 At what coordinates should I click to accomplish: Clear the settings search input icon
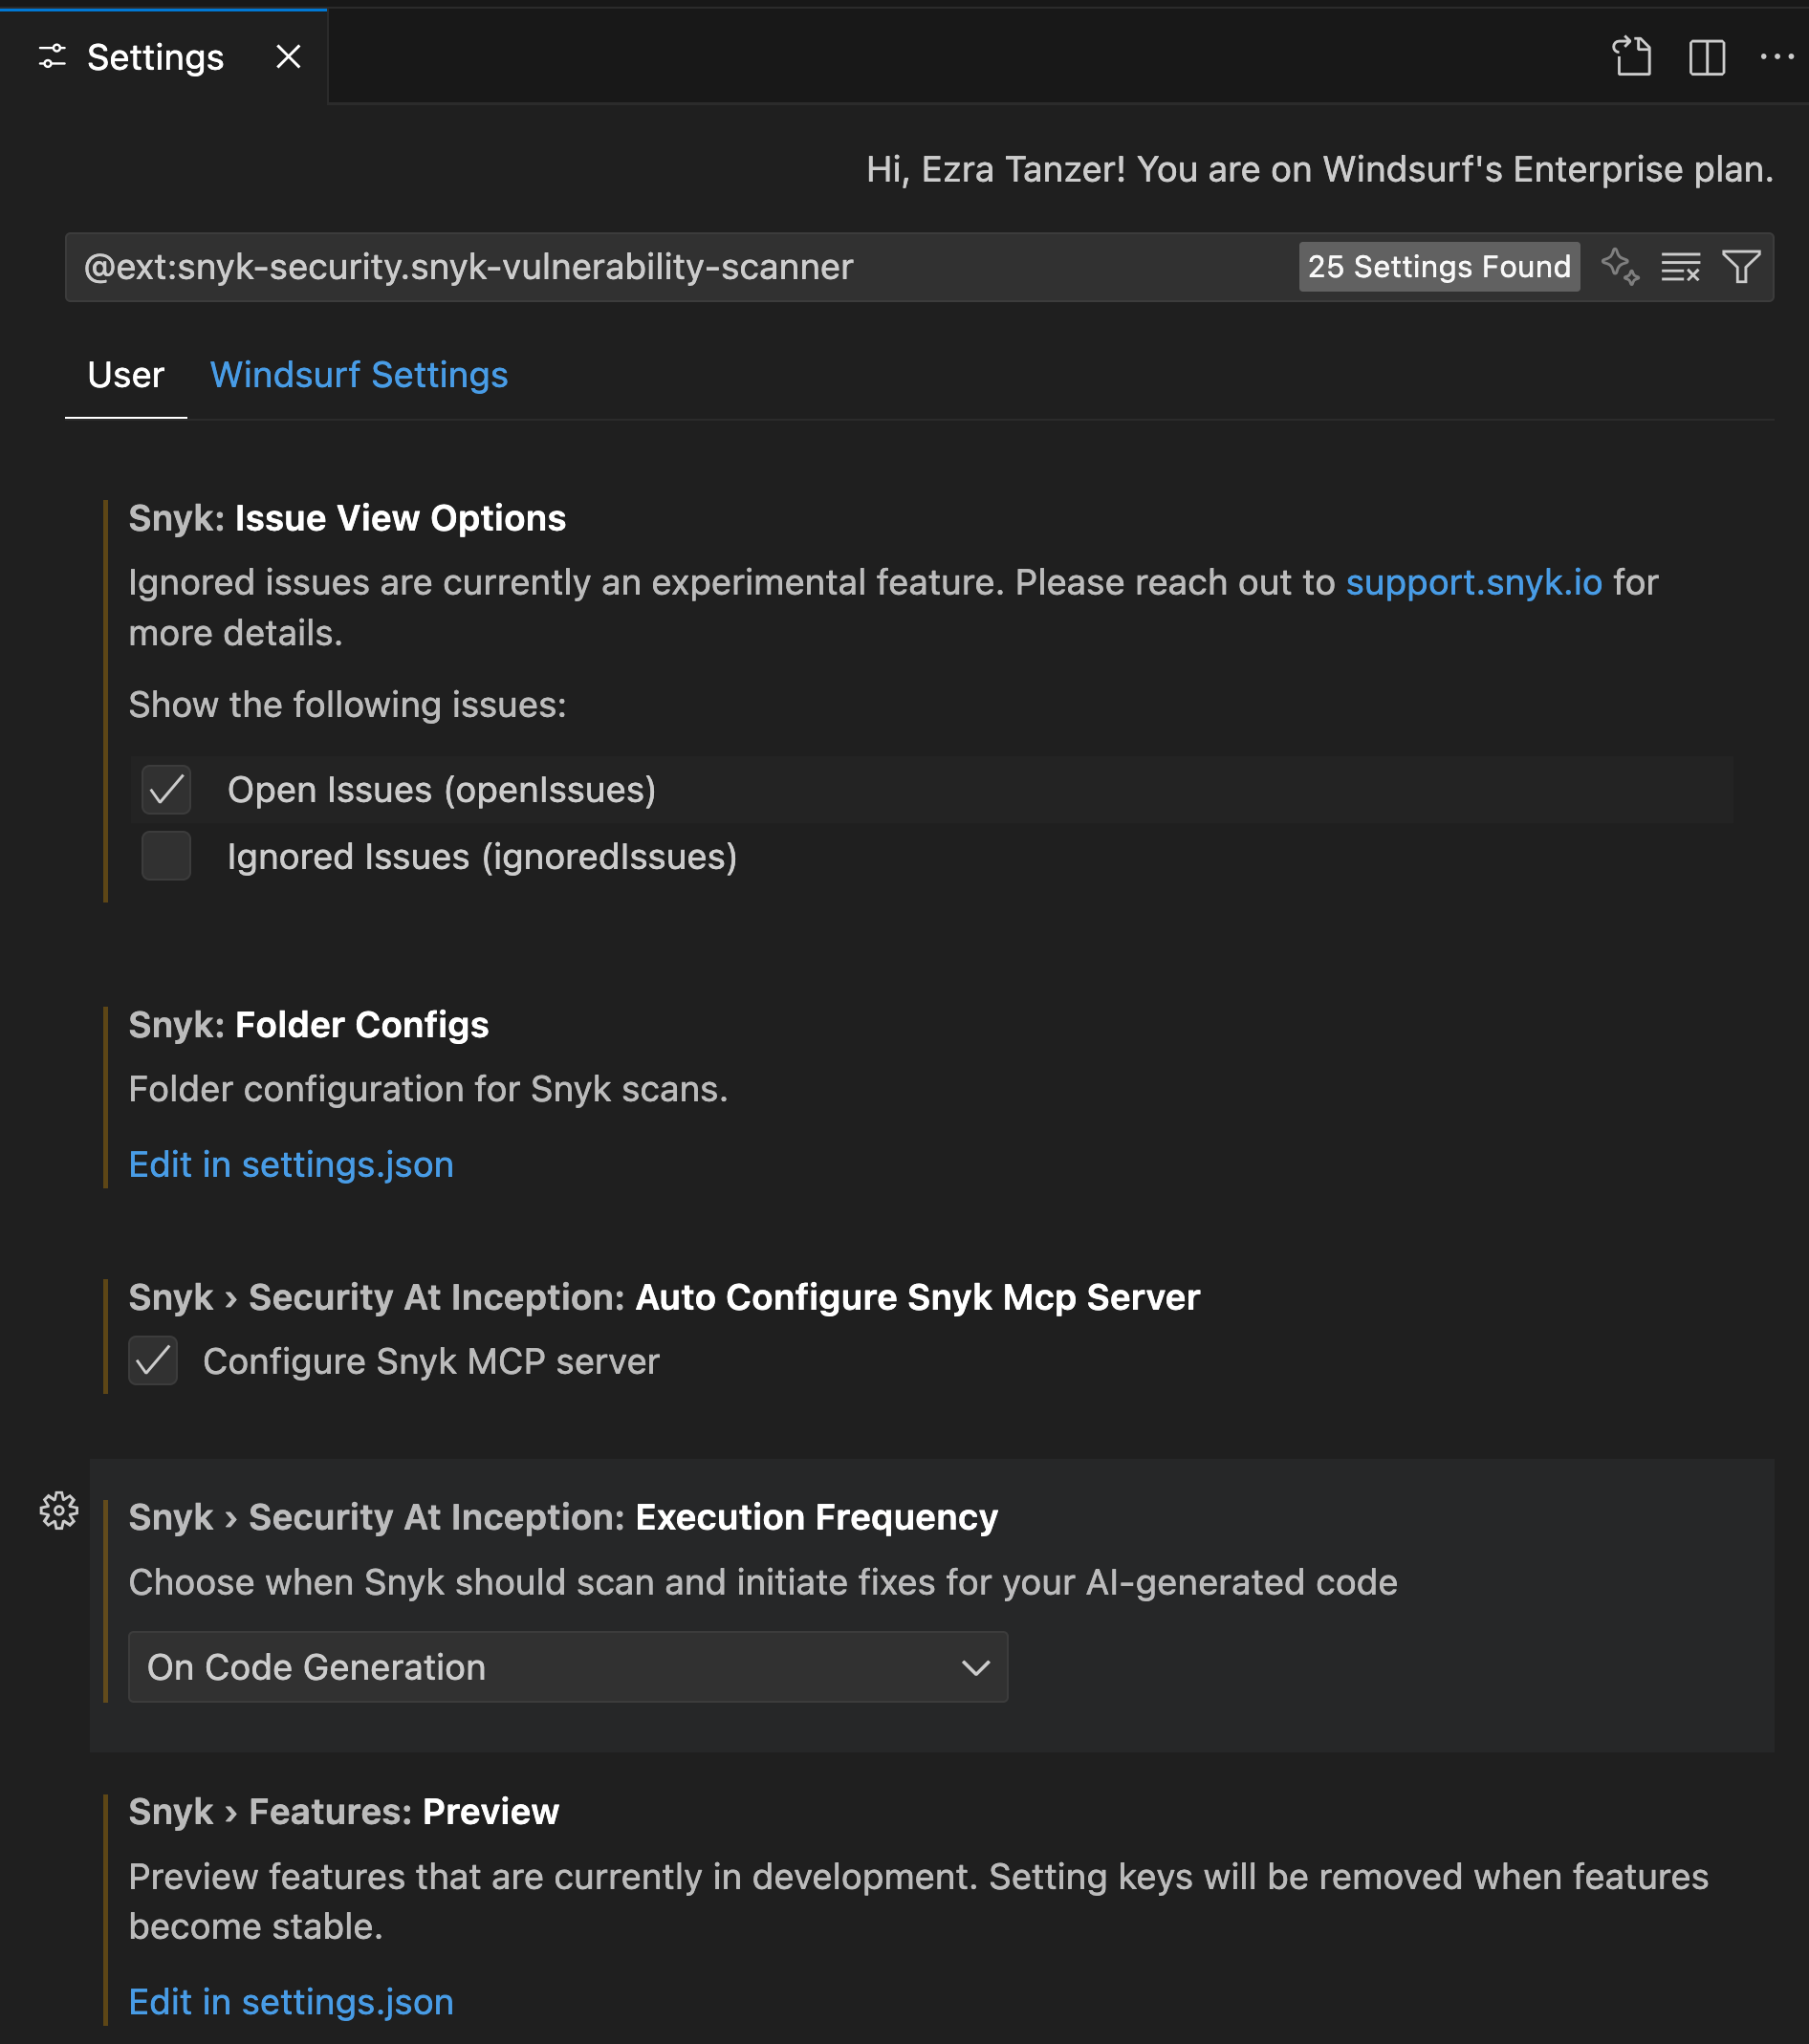pyautogui.click(x=1680, y=267)
